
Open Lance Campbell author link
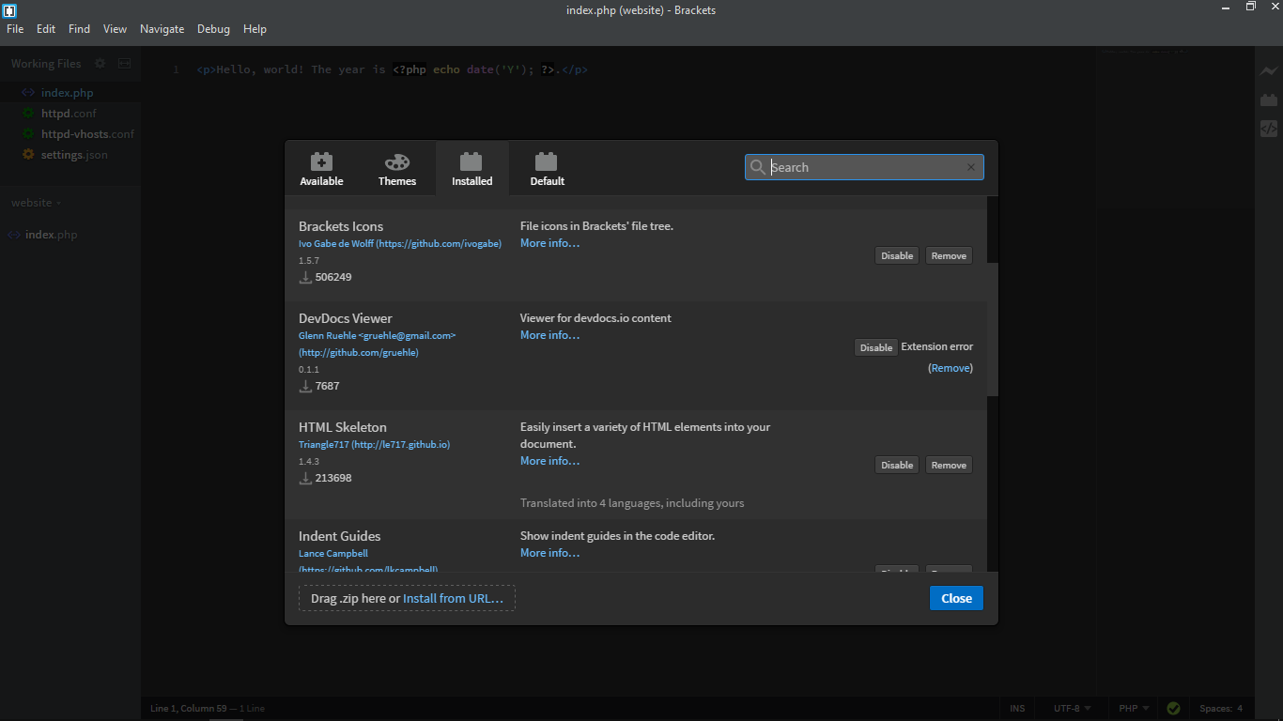tap(368, 561)
